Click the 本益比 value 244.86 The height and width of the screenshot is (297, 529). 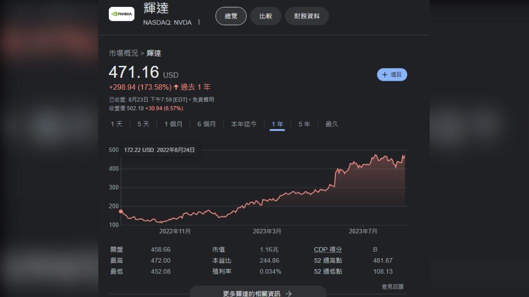pos(269,261)
